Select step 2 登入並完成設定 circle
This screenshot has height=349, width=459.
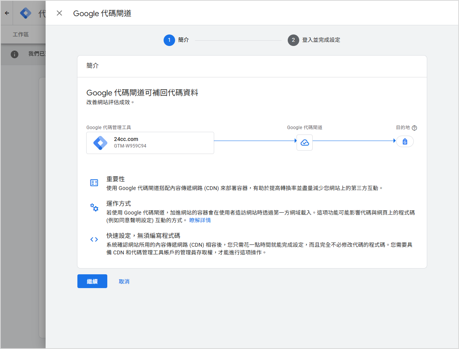[x=293, y=40]
